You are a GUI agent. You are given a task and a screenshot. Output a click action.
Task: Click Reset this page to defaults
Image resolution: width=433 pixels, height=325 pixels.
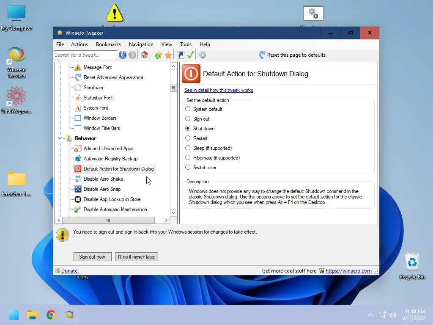pyautogui.click(x=292, y=55)
